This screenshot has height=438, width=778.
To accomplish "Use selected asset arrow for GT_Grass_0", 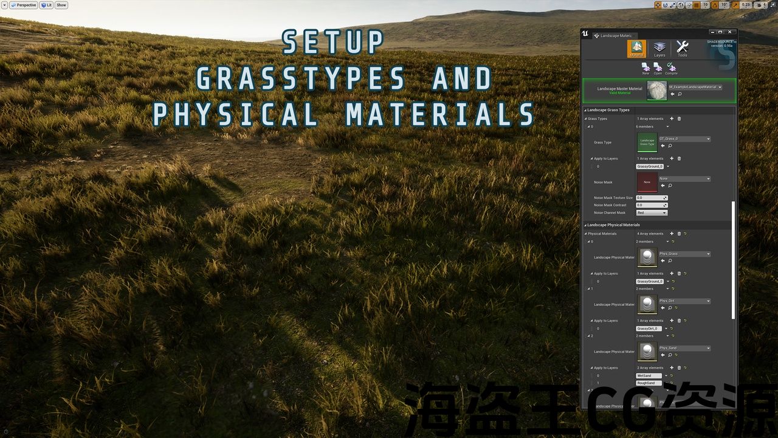I will pyautogui.click(x=663, y=145).
